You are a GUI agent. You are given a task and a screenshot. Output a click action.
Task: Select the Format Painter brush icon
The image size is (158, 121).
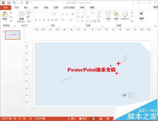tap(11, 21)
